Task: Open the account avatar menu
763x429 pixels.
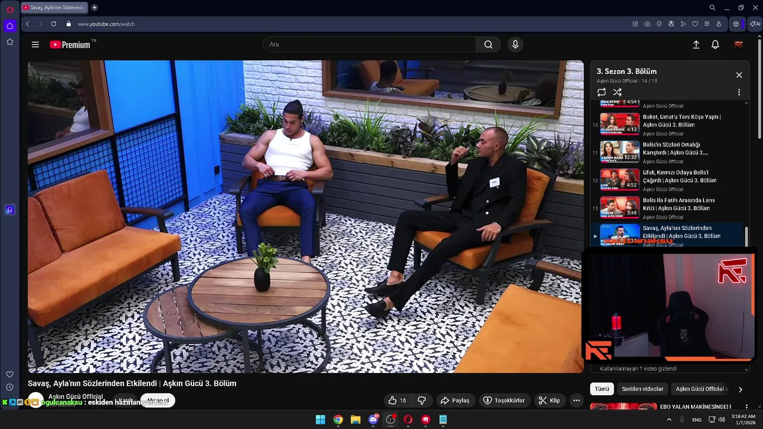Action: 739,45
